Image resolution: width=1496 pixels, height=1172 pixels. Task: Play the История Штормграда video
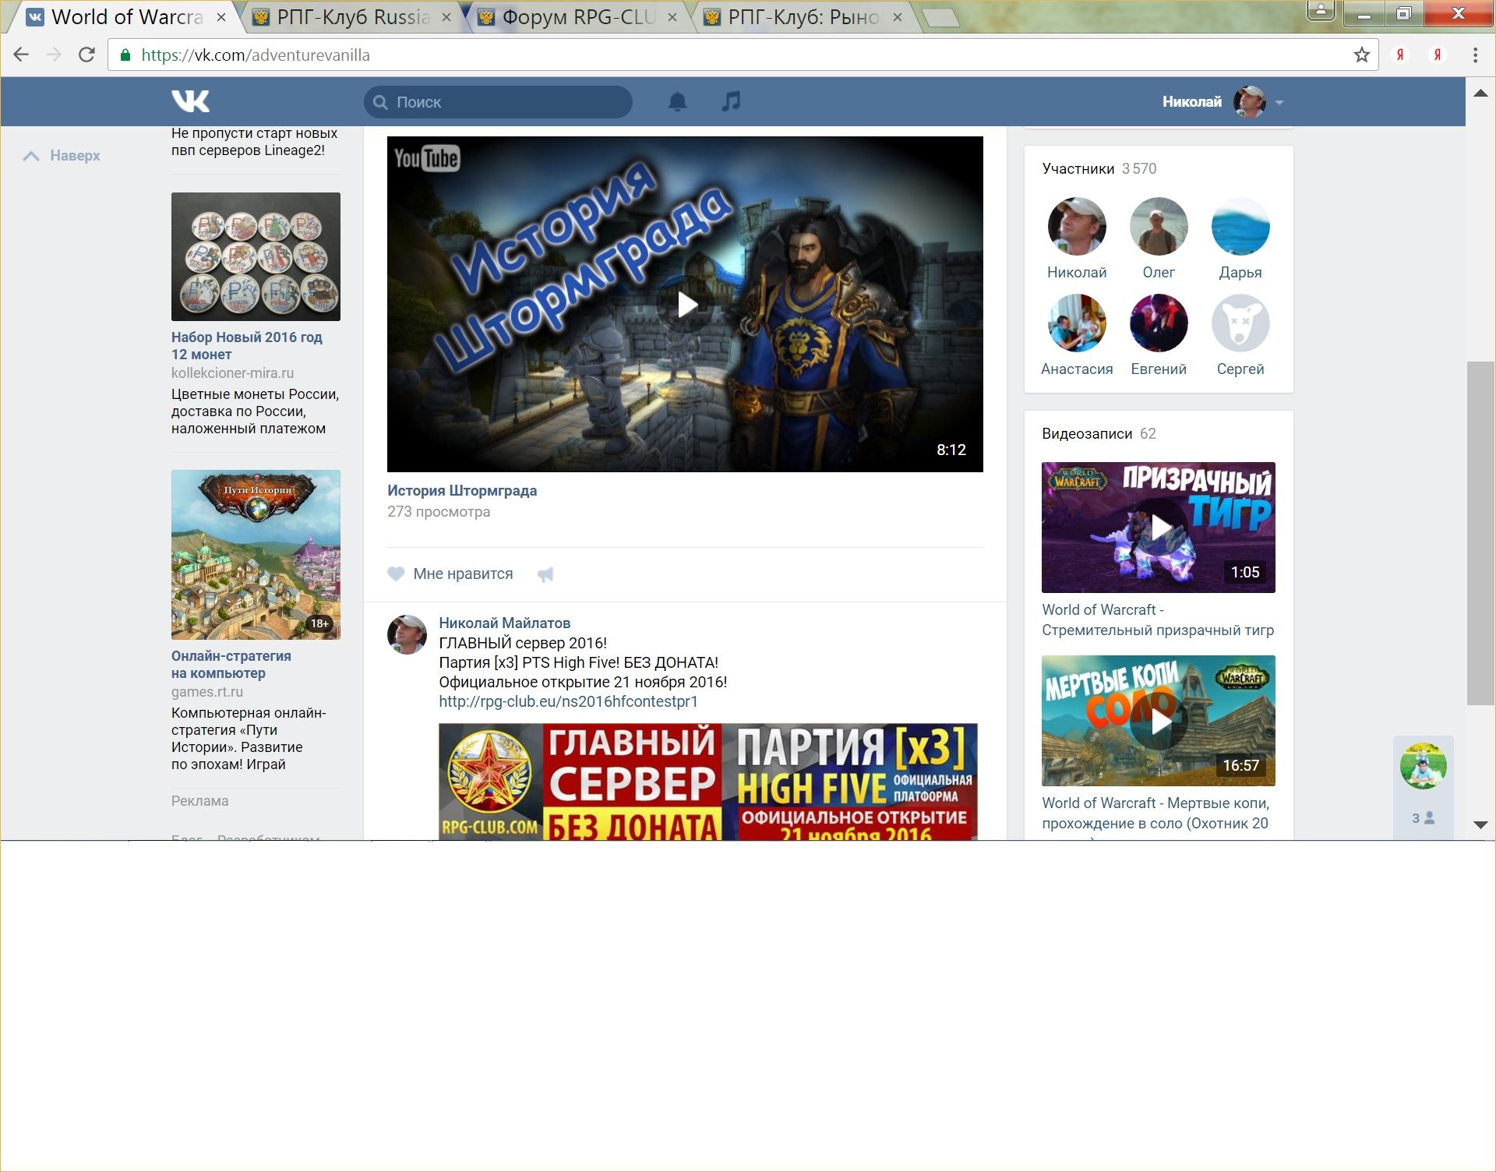685,305
